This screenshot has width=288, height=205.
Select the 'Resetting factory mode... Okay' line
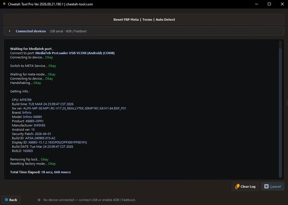point(33,164)
